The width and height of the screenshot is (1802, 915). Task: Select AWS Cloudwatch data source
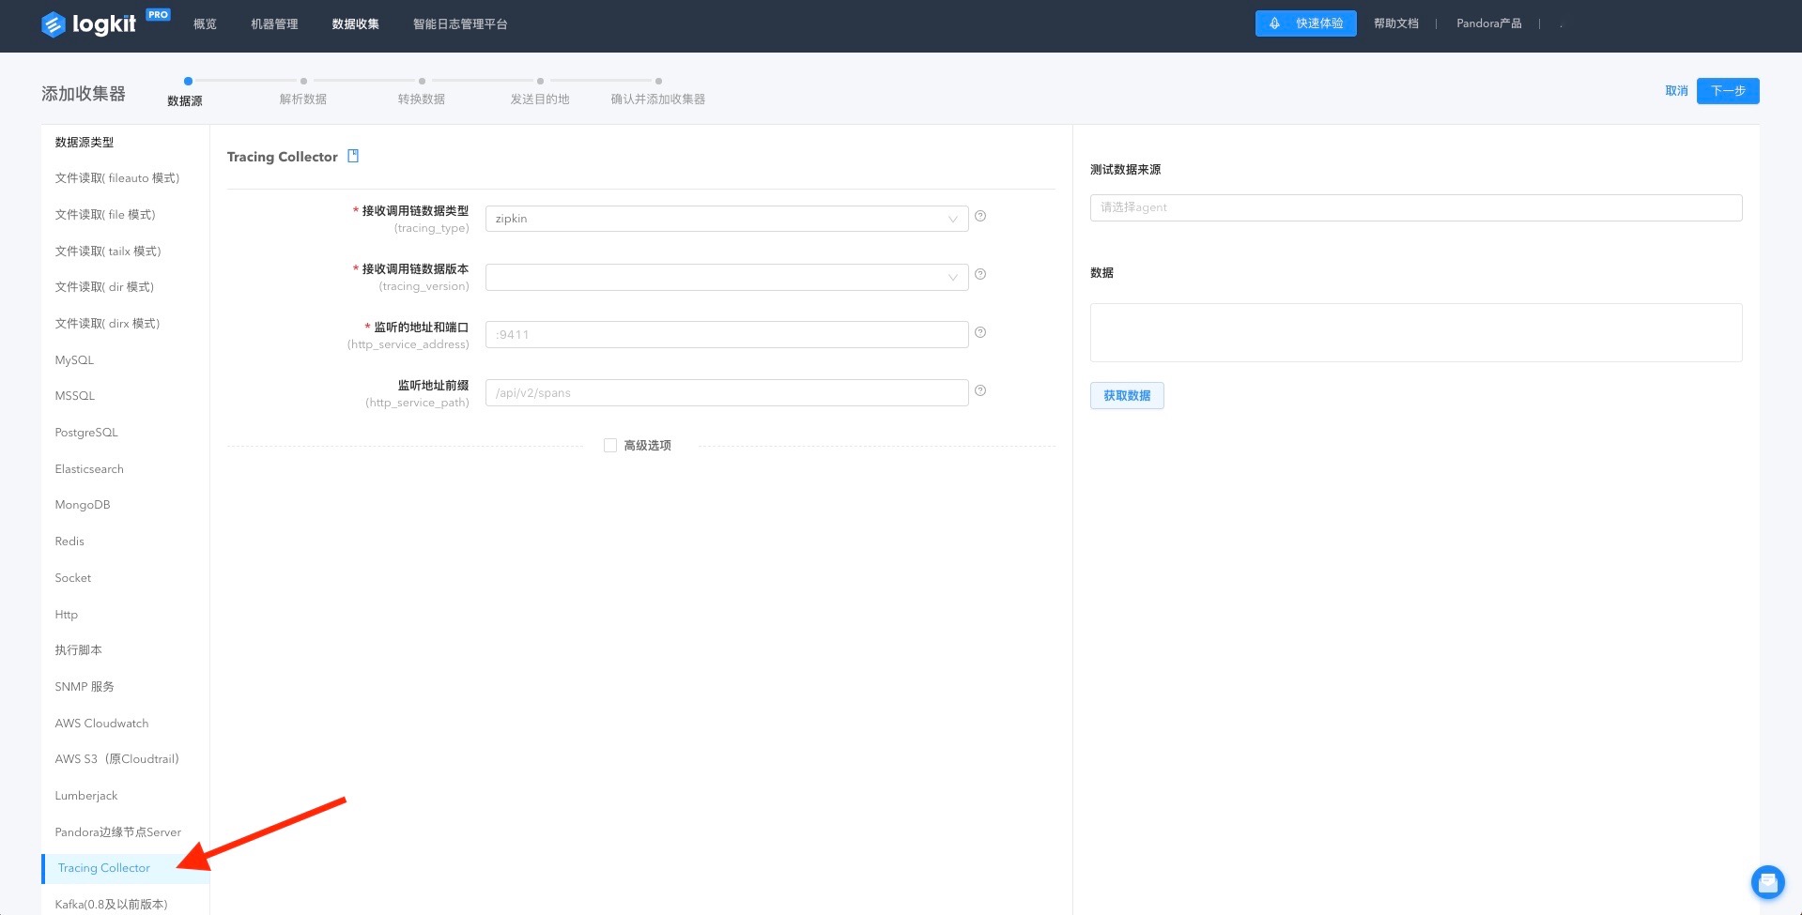coord(101,724)
